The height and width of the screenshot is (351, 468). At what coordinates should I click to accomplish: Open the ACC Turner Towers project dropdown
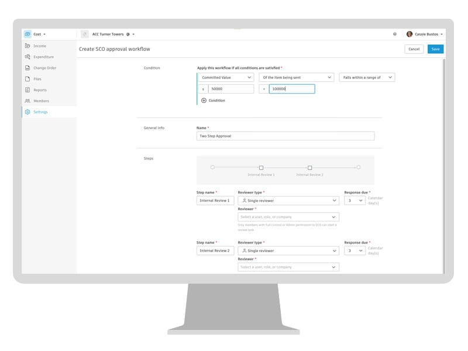133,35
